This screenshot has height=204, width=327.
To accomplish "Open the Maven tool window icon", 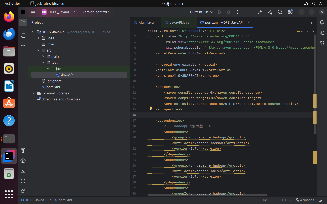I will tap(322, 43).
